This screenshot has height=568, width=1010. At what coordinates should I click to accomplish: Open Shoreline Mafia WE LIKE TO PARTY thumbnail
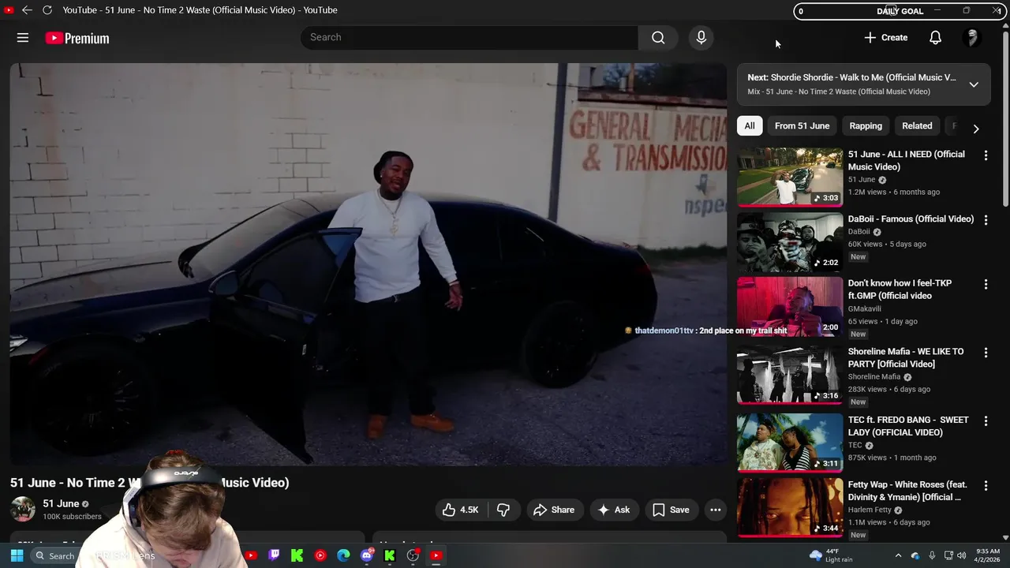click(x=790, y=375)
